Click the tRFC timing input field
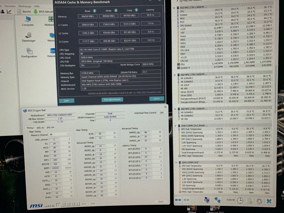 (55, 160)
